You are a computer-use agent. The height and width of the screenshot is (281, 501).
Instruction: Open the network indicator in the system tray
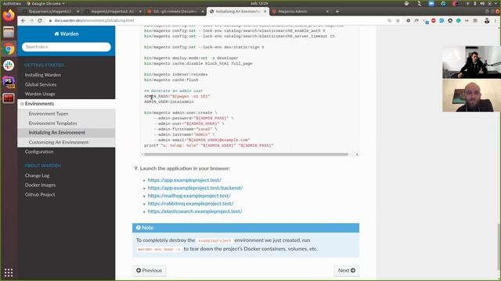(467, 3)
